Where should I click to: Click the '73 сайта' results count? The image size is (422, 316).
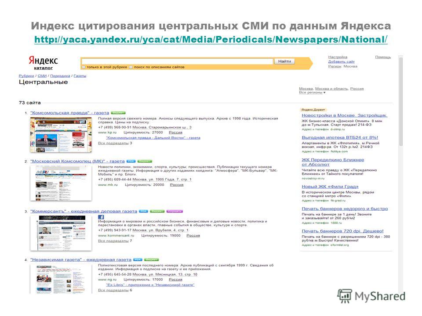pyautogui.click(x=30, y=103)
